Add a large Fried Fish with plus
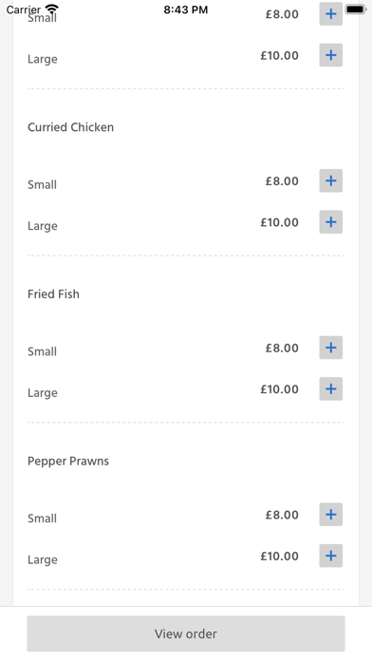The height and width of the screenshot is (661, 372). point(330,389)
